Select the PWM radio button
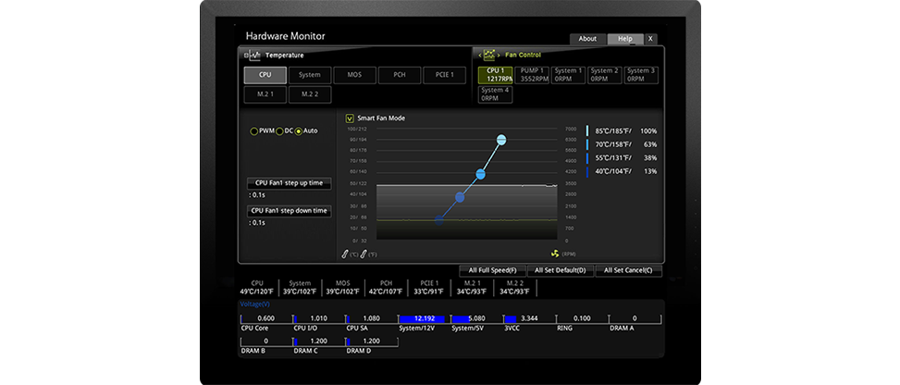900x385 pixels. (x=254, y=131)
